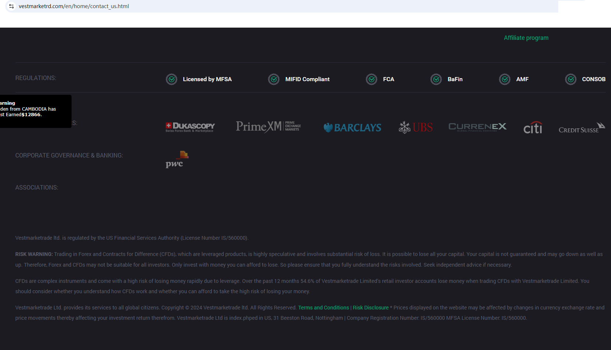Screen dimensions: 611x350
Task: Click the Credit Suisse logo
Action: coord(582,128)
